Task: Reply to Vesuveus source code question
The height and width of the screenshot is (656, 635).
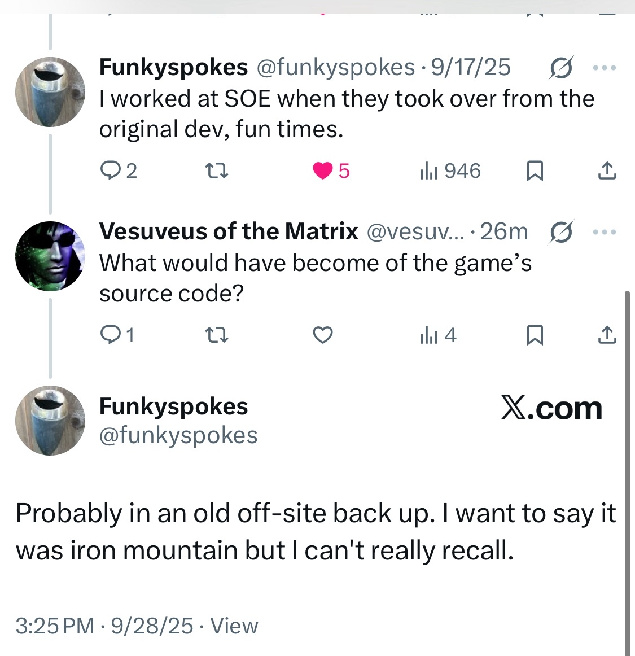Action: point(108,335)
